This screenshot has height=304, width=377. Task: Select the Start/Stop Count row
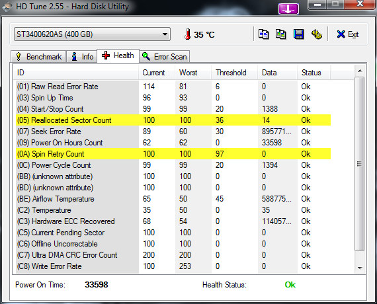click(x=173, y=109)
